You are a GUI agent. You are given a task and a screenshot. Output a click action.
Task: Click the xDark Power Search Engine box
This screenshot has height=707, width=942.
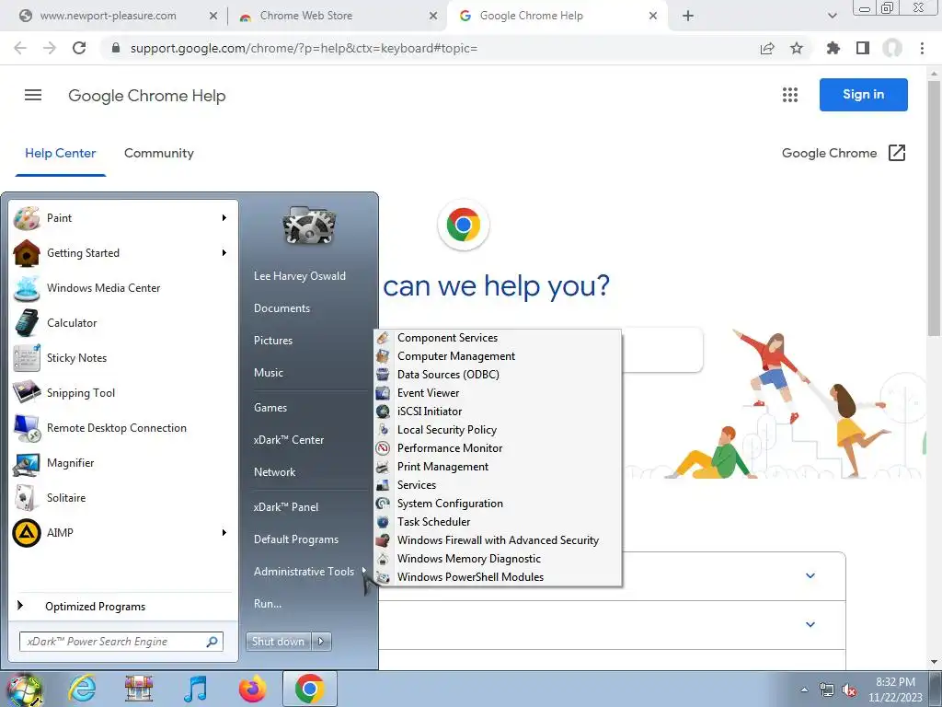[x=121, y=642]
